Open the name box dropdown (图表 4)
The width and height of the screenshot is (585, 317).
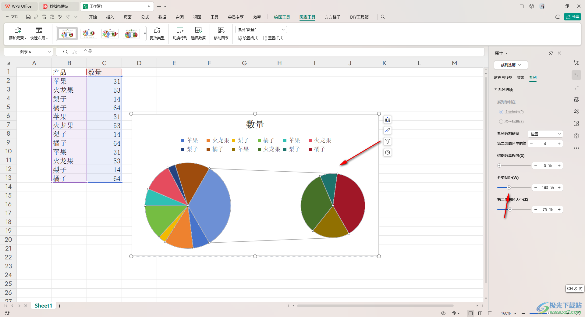click(x=49, y=52)
